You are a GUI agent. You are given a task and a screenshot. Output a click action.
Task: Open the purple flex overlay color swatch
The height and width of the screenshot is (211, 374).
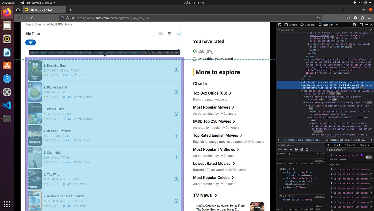click(362, 155)
